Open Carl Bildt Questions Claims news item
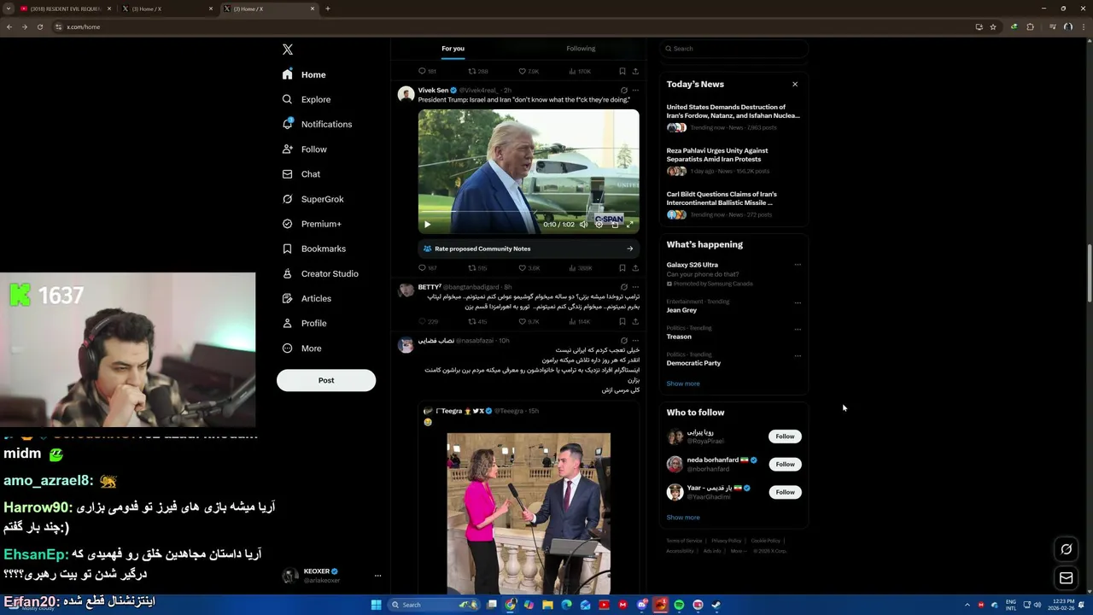Screen dimensions: 1093x615 734,206
